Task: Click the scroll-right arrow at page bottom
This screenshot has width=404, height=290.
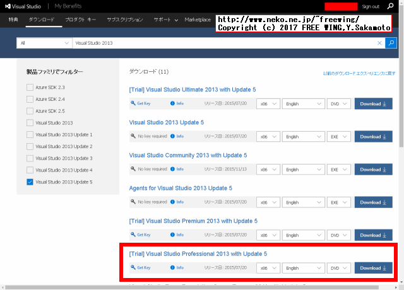Action: click(x=396, y=287)
